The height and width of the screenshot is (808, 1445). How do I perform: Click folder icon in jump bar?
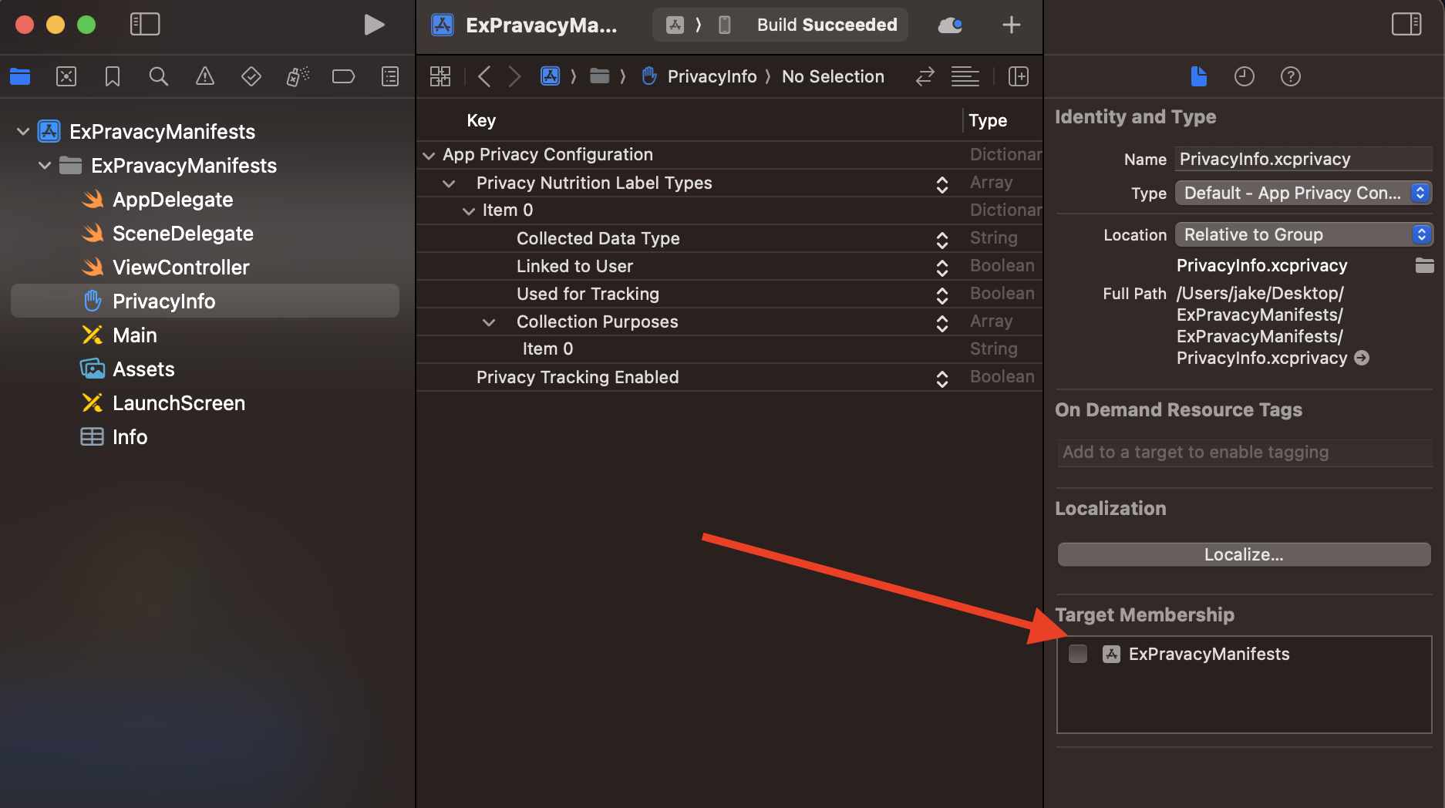[599, 76]
